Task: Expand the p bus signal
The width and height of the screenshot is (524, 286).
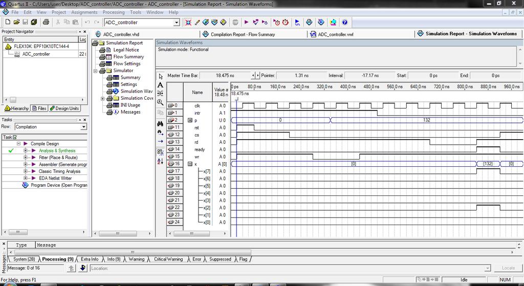Action: 190,120
